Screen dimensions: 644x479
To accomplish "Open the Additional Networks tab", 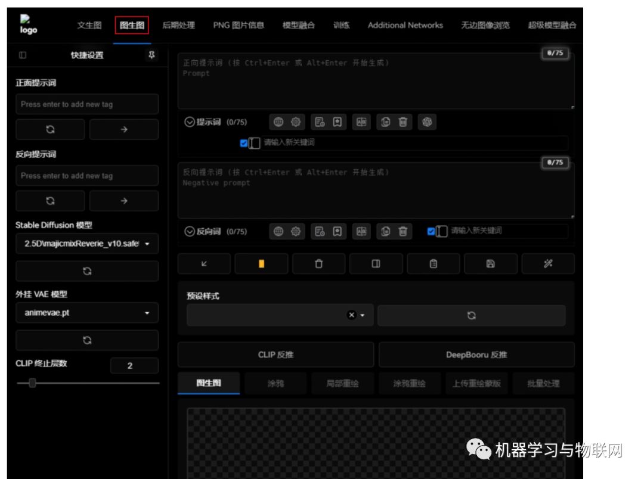I will pos(405,26).
